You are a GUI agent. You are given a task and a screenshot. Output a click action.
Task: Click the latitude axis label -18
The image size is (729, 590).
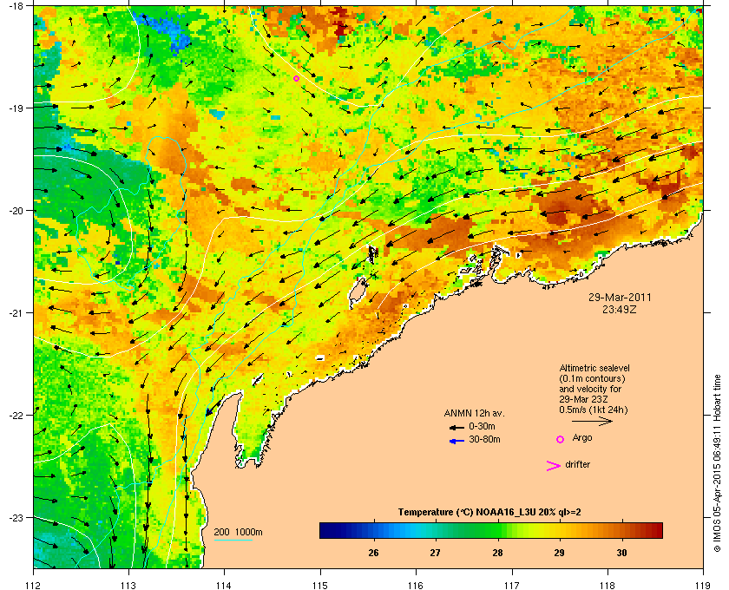point(16,6)
